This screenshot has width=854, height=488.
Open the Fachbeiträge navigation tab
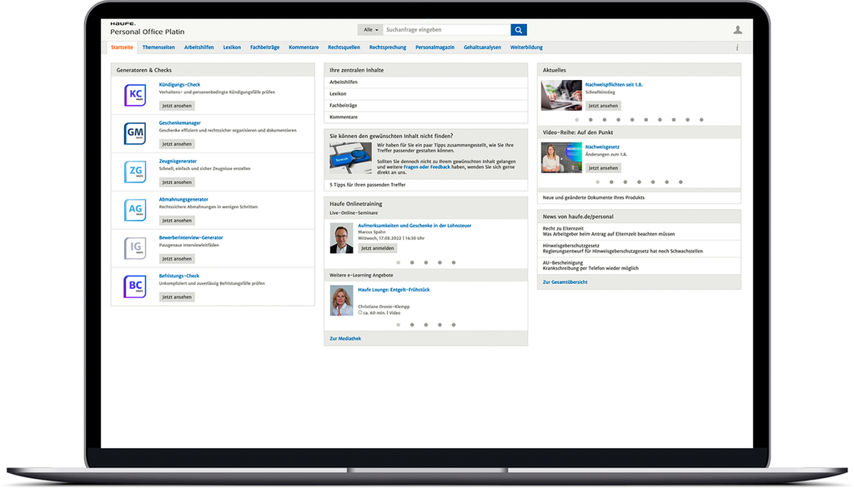(264, 47)
